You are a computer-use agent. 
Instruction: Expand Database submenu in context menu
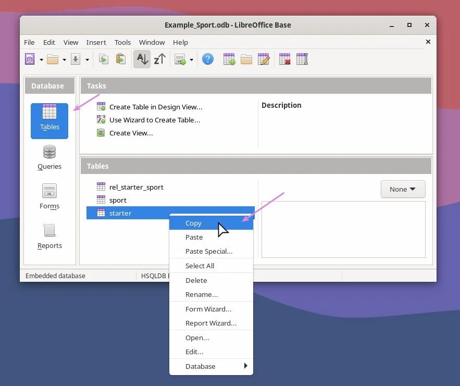211,366
